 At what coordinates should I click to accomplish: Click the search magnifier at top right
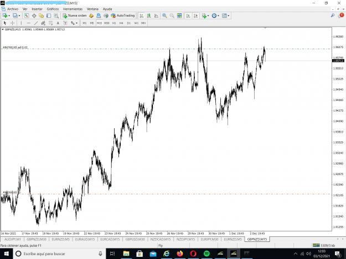[333, 15]
